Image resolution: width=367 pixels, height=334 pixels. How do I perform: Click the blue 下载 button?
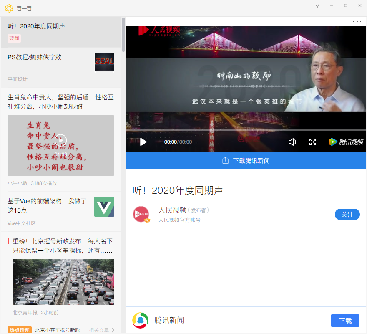point(345,320)
